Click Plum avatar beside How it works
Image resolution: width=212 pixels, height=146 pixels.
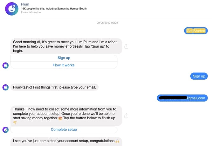click(5, 65)
